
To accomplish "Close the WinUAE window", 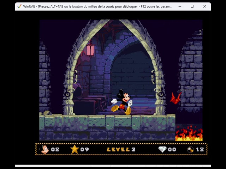I will [x=204, y=6].
